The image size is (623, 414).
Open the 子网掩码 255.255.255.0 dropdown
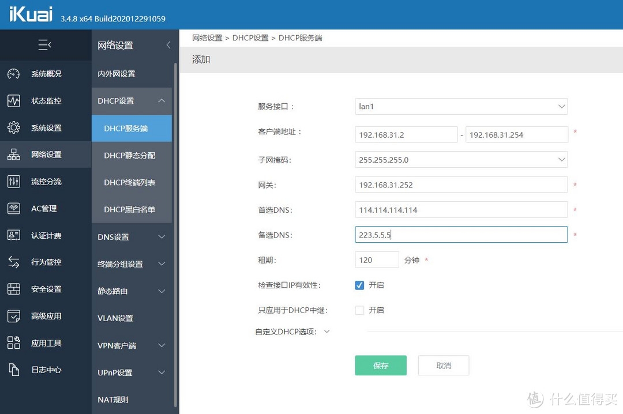[461, 160]
